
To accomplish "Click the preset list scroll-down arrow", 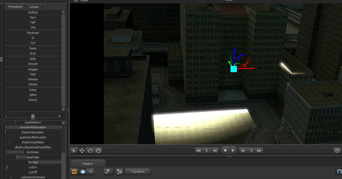I will tap(63, 109).
